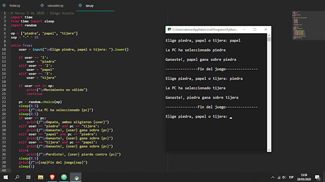The width and height of the screenshot is (325, 182).
Task: Click console text 'La PC ha seleccionado tijera'
Action: coord(195,88)
